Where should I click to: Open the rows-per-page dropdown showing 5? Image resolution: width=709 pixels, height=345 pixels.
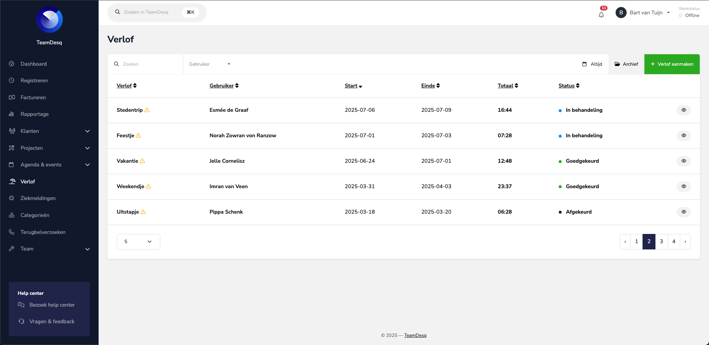click(138, 242)
